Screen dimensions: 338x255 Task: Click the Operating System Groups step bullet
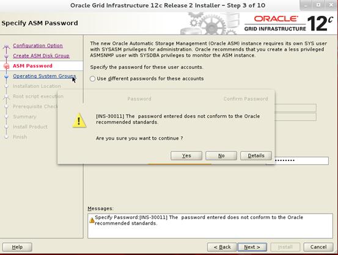tap(7, 76)
